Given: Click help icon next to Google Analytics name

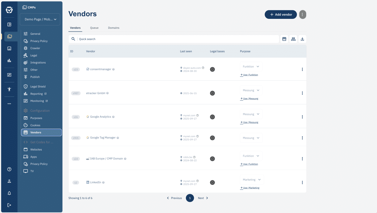Looking at the screenshot, I should [x=114, y=117].
